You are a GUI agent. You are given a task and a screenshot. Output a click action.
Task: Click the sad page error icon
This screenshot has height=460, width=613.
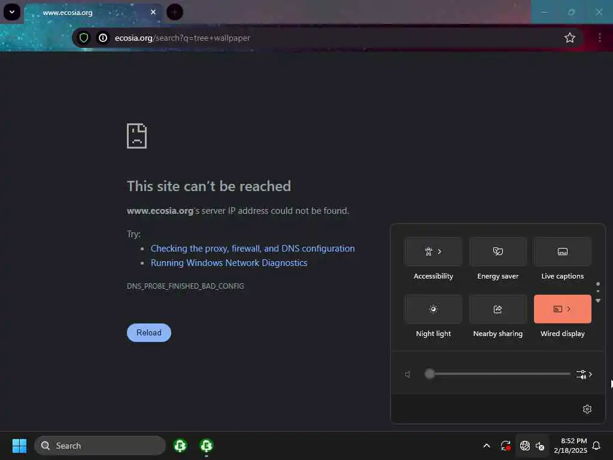tap(137, 136)
